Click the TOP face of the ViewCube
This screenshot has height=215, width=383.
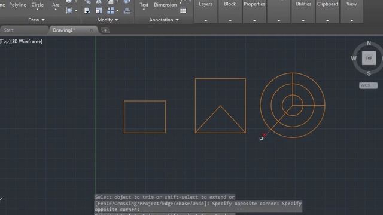[369, 58]
